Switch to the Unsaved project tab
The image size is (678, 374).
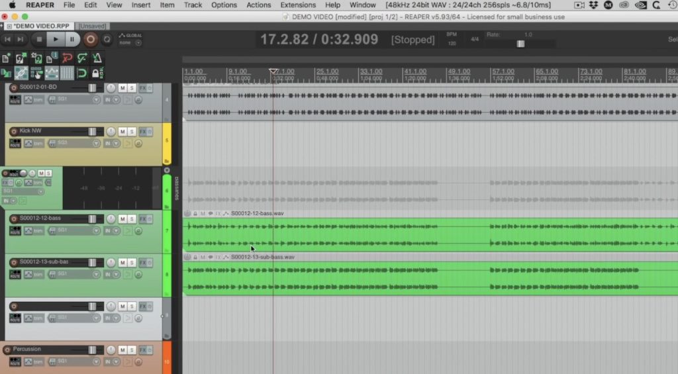tap(92, 26)
